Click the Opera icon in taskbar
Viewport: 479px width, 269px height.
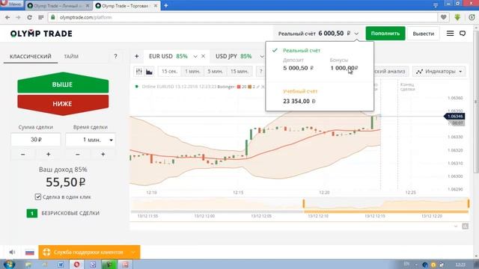[76, 265]
